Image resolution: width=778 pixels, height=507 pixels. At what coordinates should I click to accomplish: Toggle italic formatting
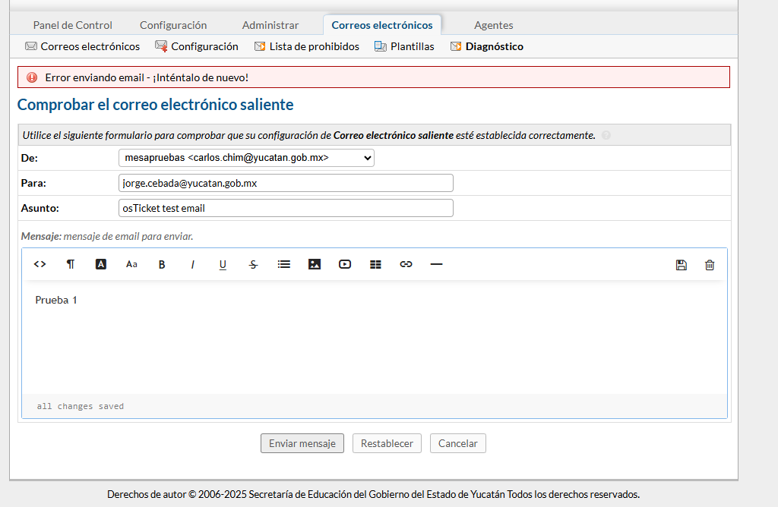[x=192, y=264]
